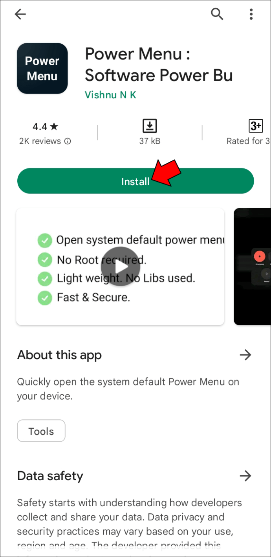Tap the reviews info circle icon

(68, 141)
